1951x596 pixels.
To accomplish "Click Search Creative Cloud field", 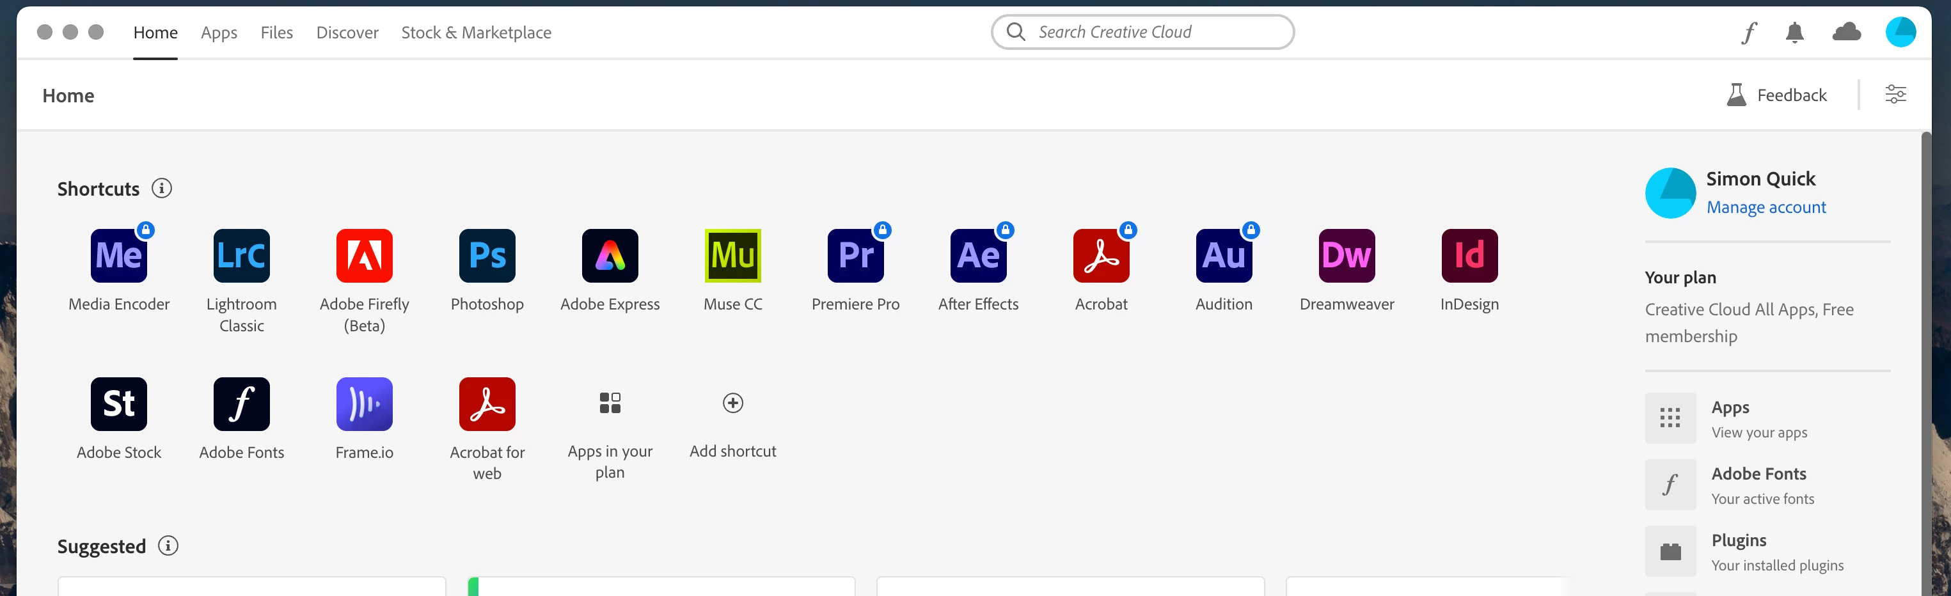I will click(x=1142, y=32).
